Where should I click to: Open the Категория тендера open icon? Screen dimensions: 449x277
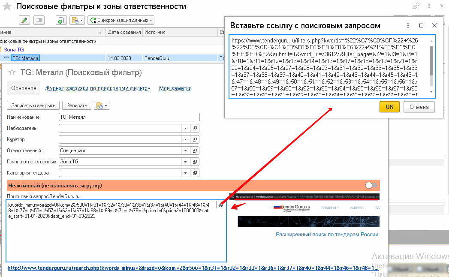pos(195,173)
